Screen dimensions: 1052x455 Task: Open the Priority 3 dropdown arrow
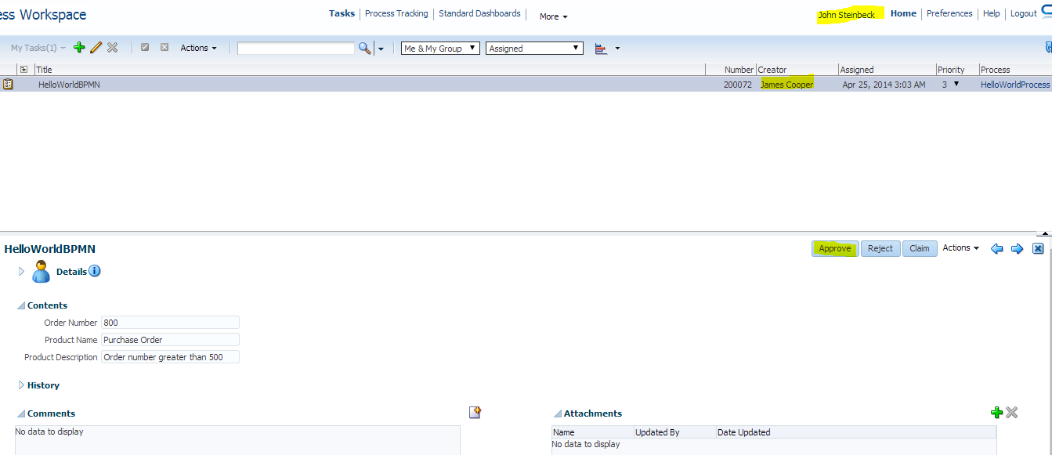tap(956, 84)
